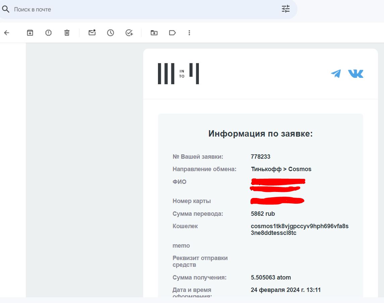This screenshot has height=303, width=384.
Task: Open the labels icon
Action: 172,33
